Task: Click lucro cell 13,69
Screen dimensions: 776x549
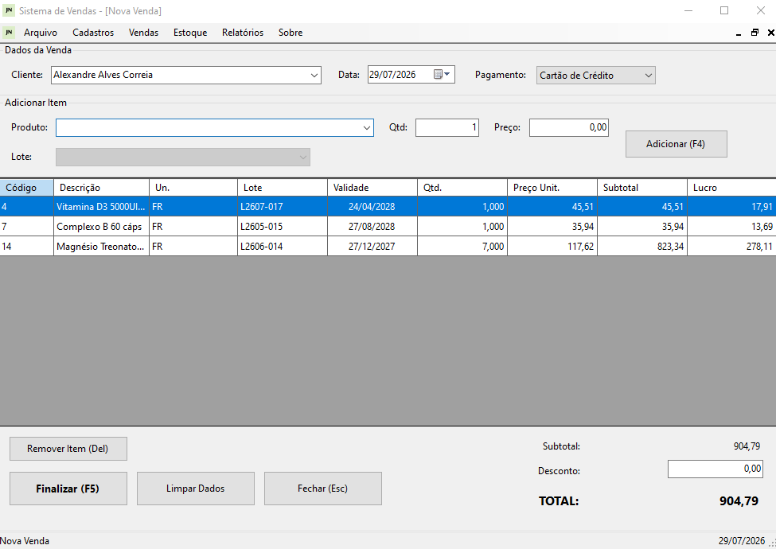Action: 732,227
